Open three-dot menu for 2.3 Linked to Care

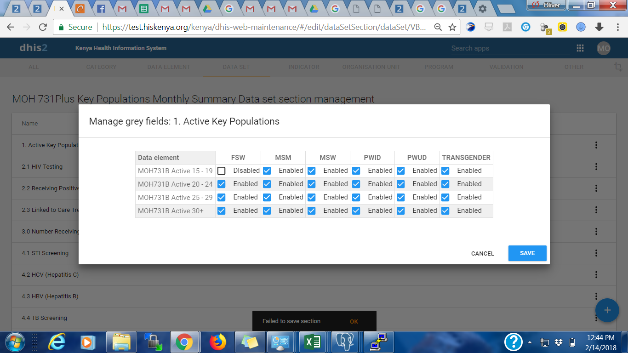(596, 210)
